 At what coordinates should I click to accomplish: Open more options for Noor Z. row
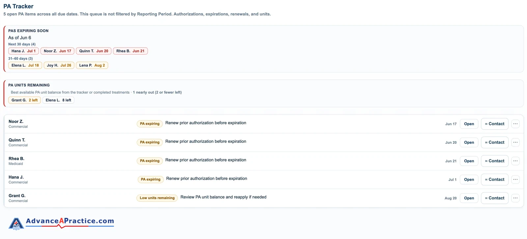pyautogui.click(x=515, y=124)
